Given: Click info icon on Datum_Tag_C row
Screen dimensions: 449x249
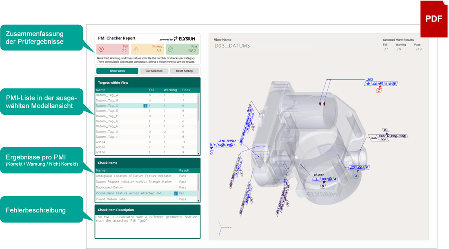Looking at the screenshot, I should tap(145, 105).
